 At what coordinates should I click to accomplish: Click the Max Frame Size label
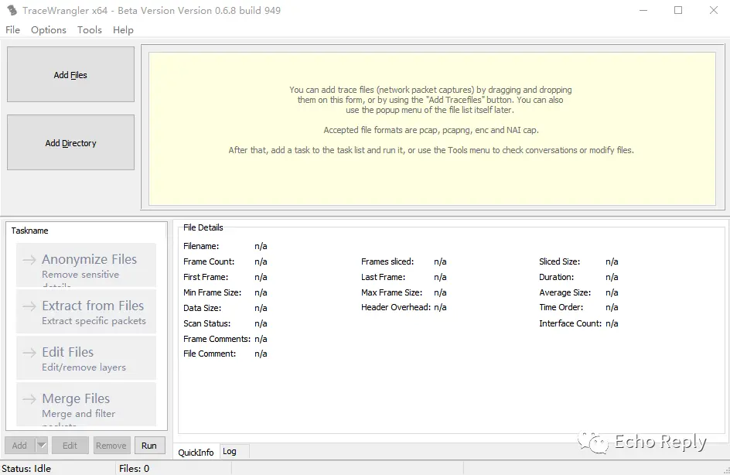391,292
